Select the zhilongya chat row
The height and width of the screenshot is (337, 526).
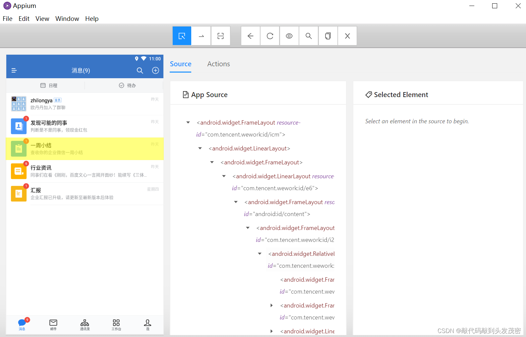click(x=85, y=104)
